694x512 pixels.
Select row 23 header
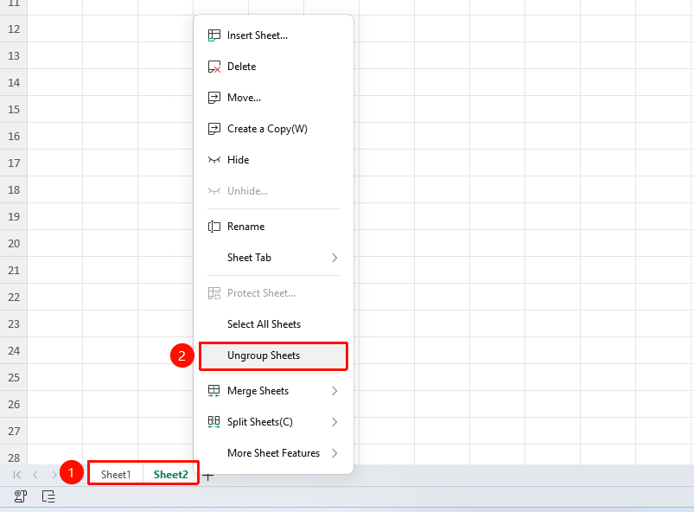click(14, 324)
